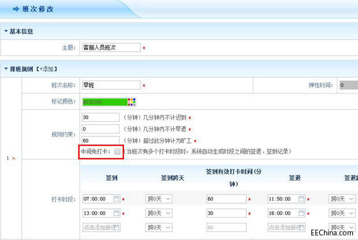
Task: Click the greyed 60 minutes field in new row
Action: pos(226,227)
